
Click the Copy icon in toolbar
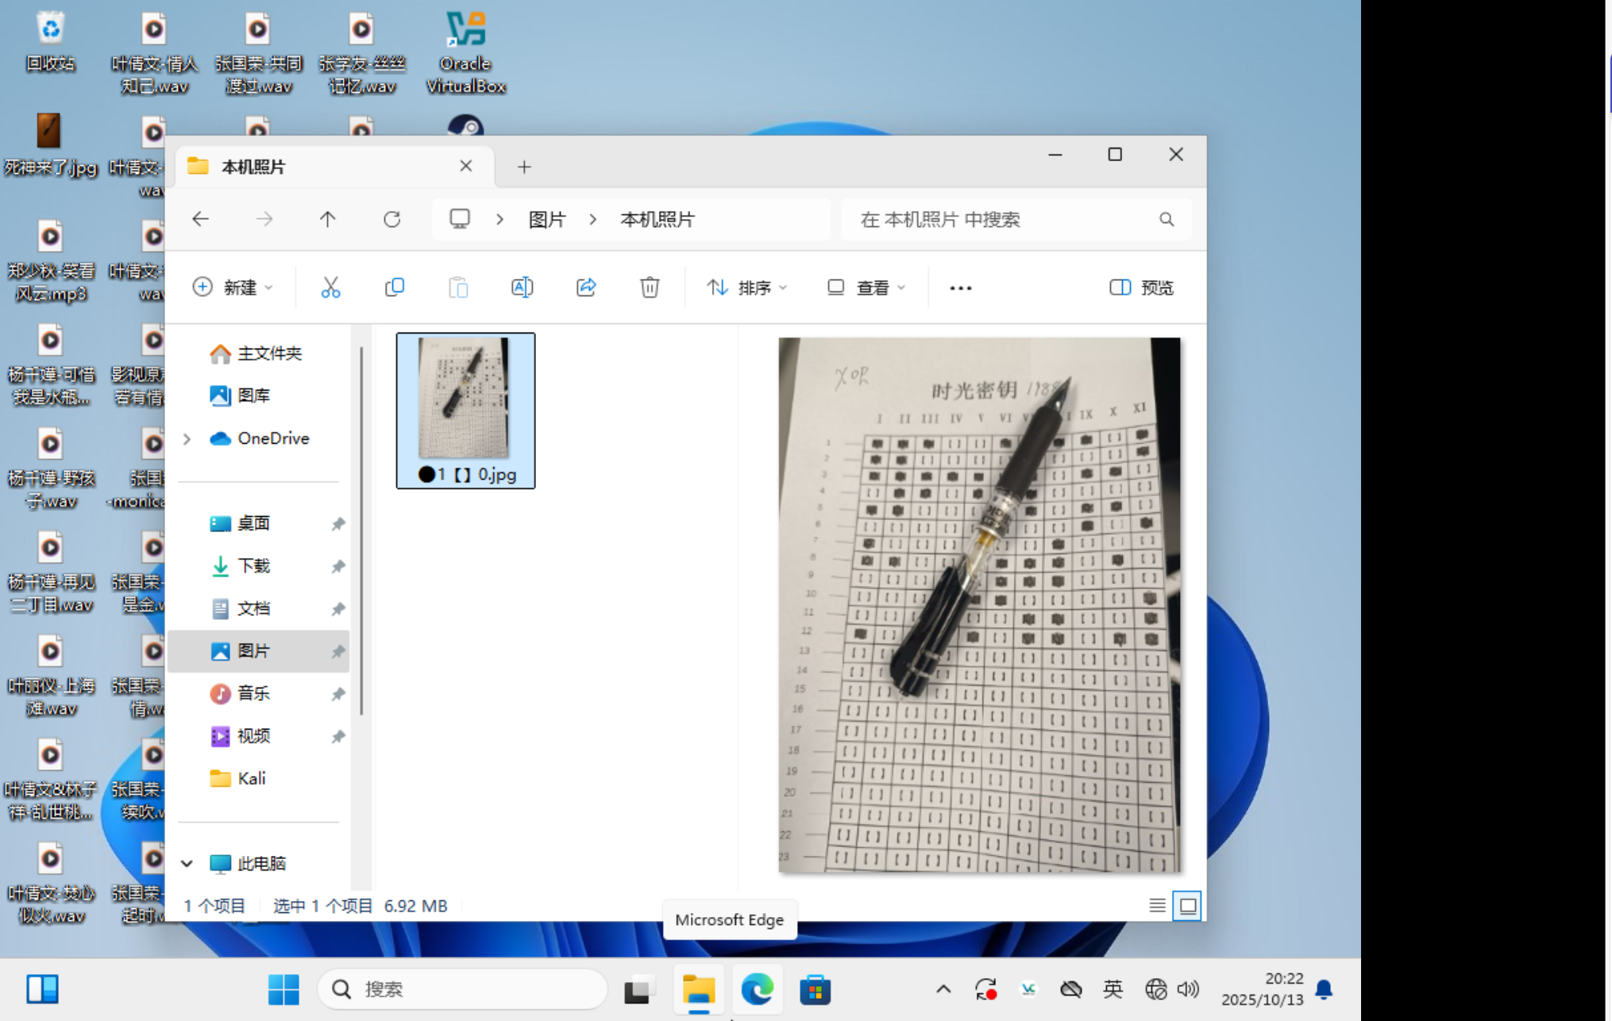395,287
